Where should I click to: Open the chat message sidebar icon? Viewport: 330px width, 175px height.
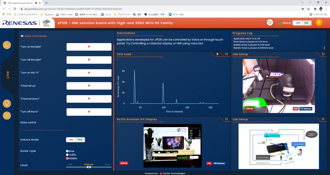[7, 116]
